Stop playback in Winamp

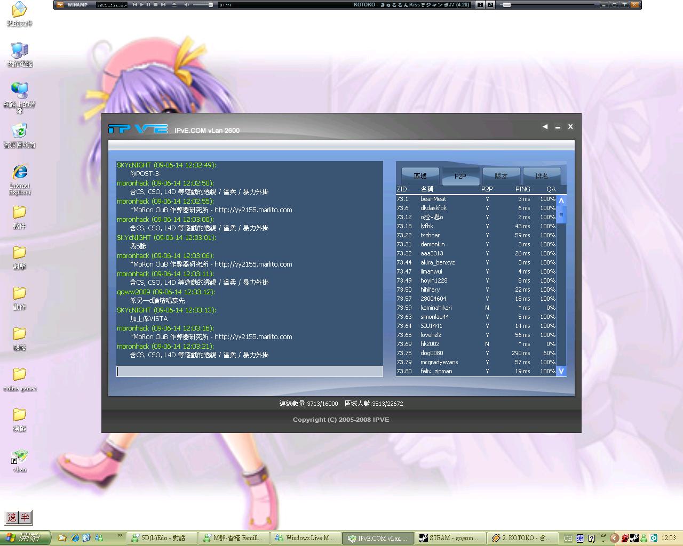tap(155, 5)
